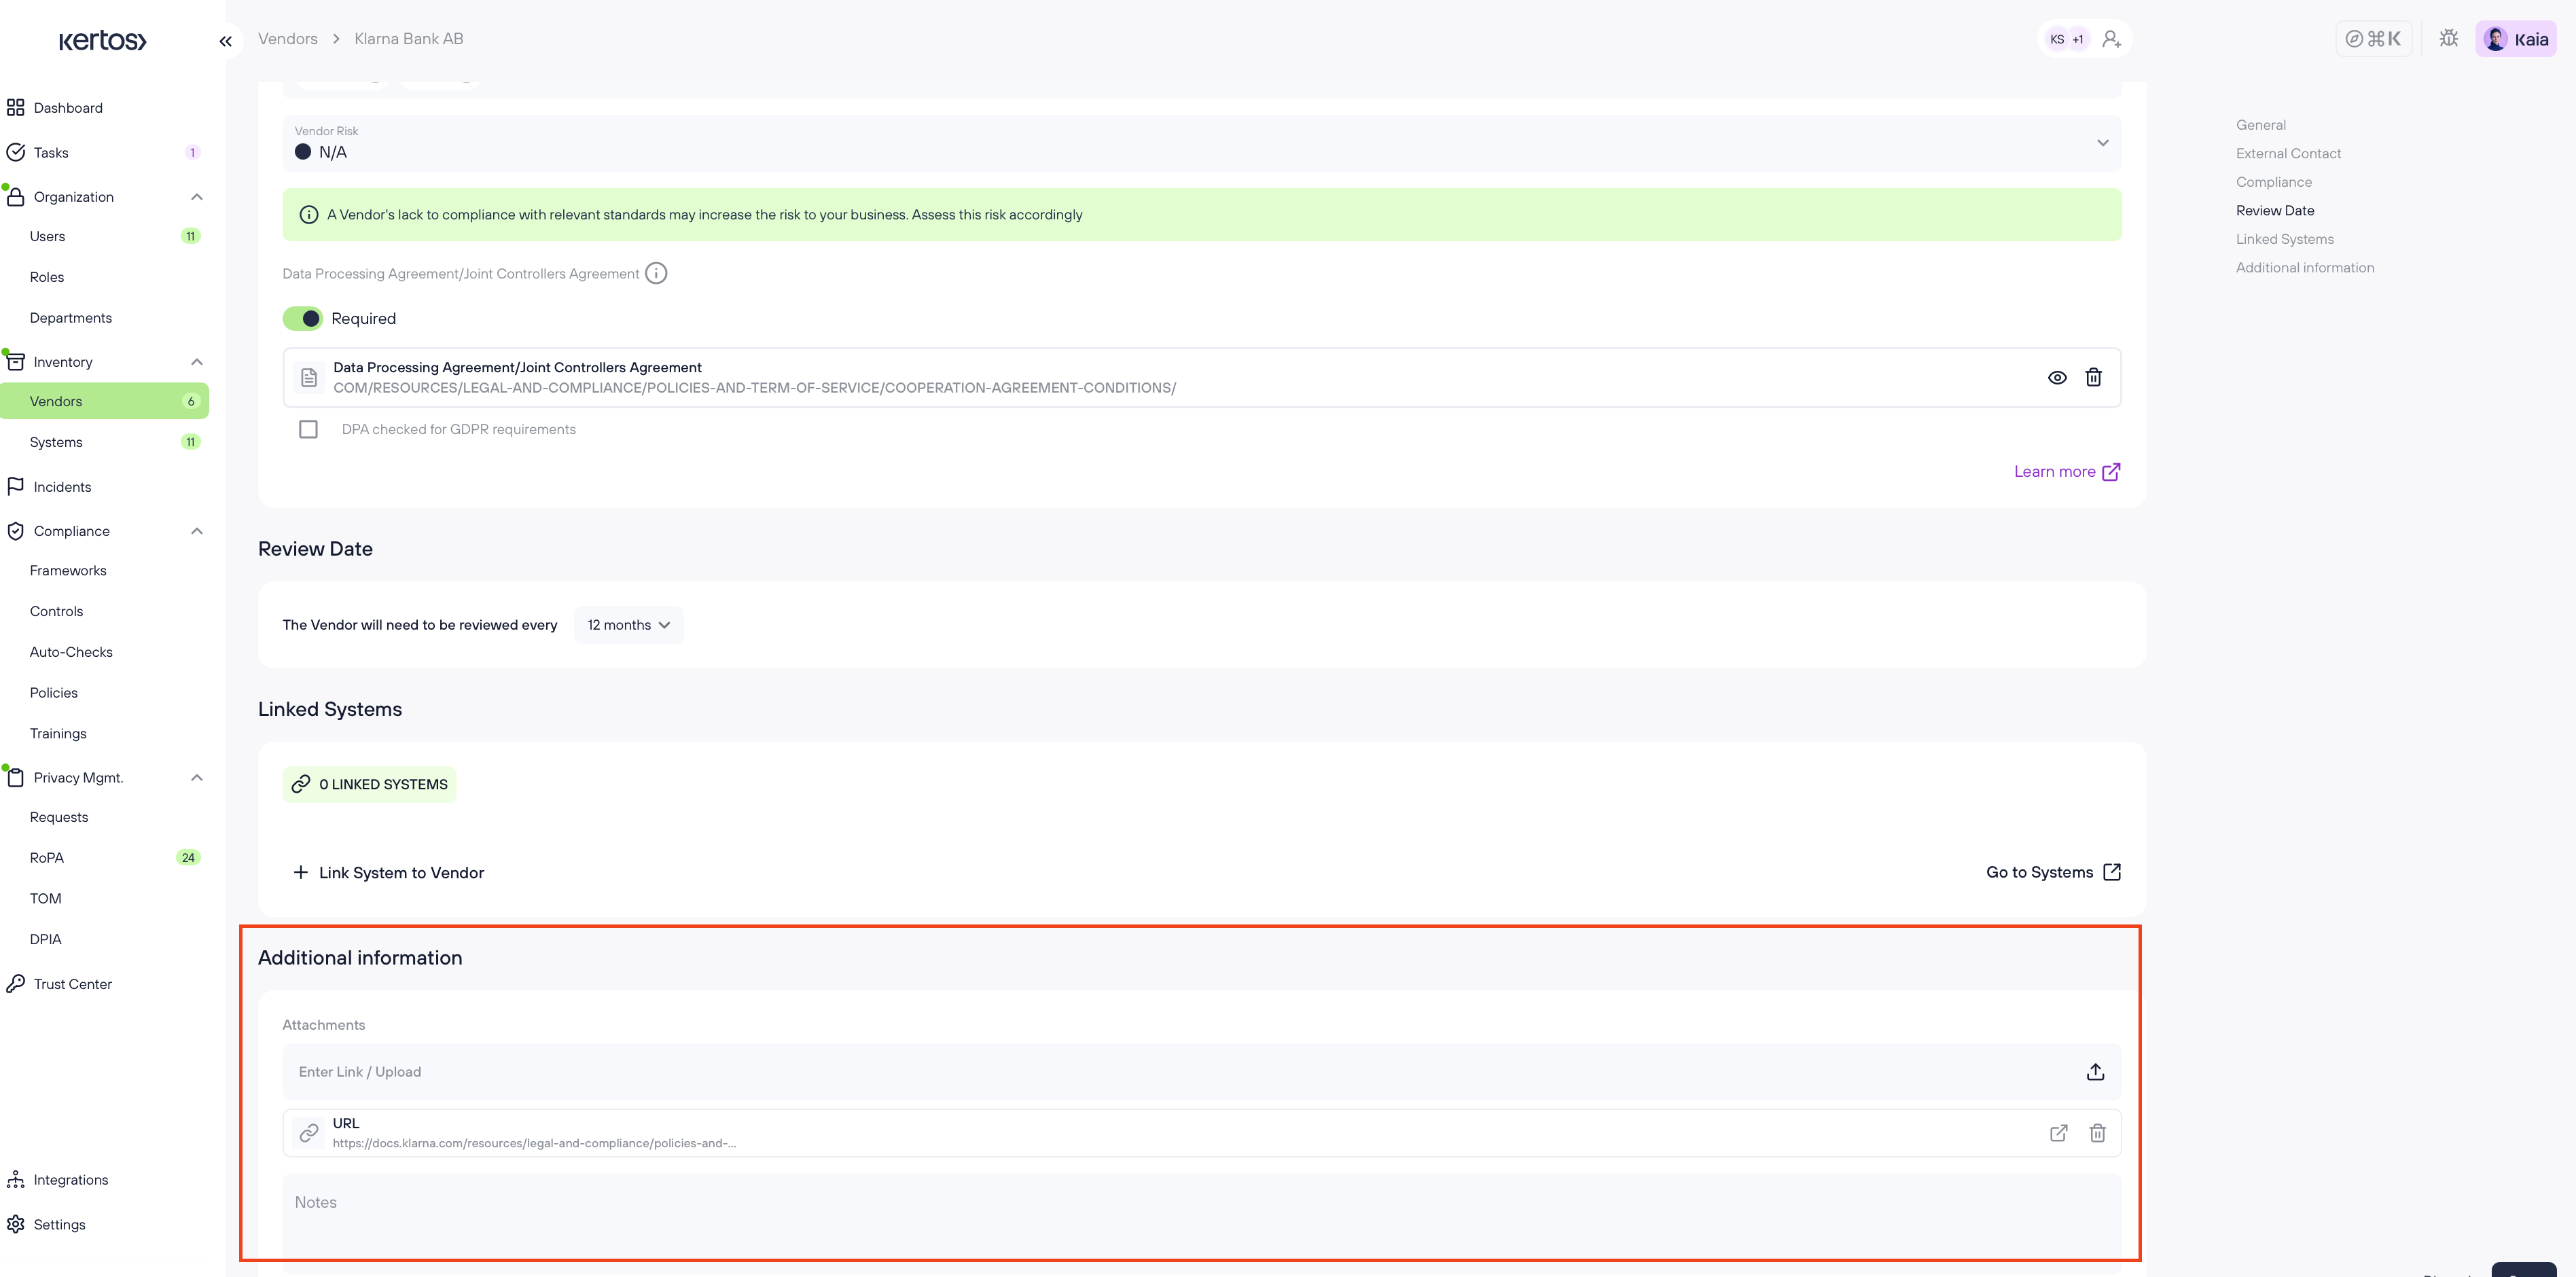
Task: Open Settings from the sidebar
Action: (59, 1225)
